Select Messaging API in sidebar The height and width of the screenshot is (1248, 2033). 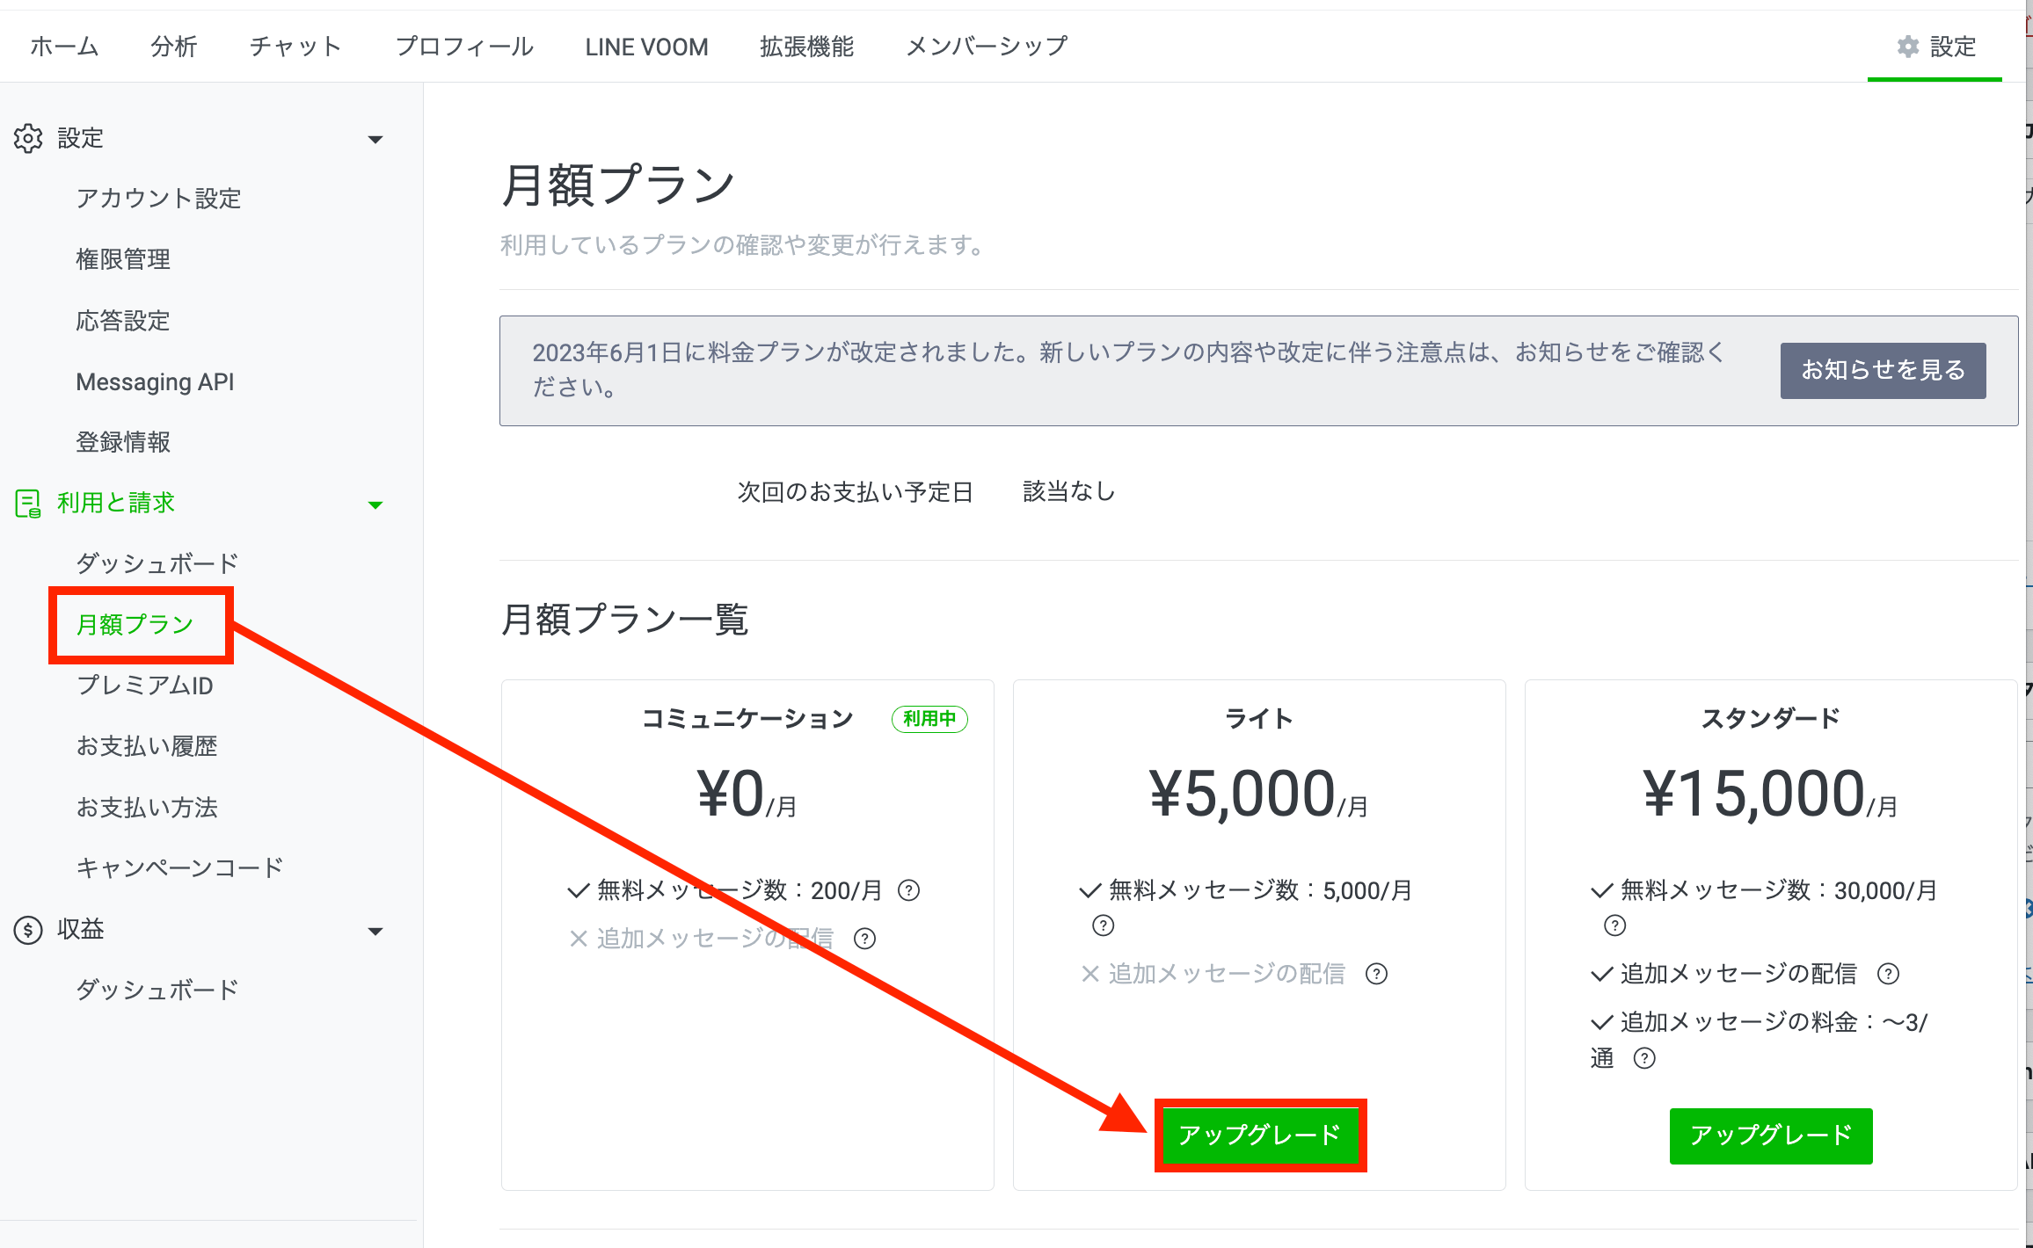pos(155,381)
